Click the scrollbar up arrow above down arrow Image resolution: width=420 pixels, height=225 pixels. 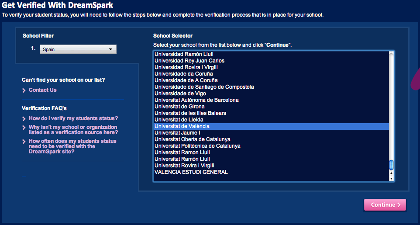[x=391, y=173]
